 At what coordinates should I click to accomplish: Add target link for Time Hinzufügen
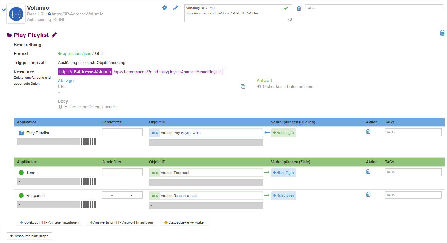284,173
